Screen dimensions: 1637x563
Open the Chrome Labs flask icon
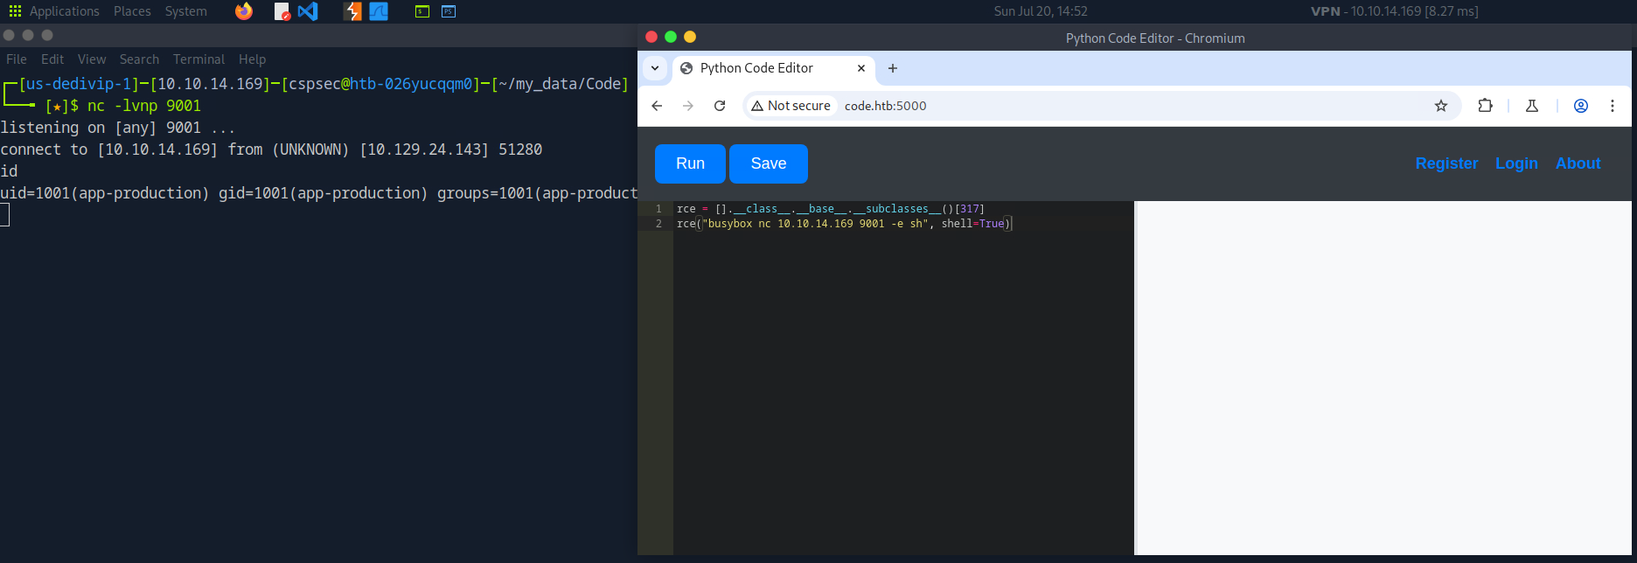click(x=1532, y=106)
